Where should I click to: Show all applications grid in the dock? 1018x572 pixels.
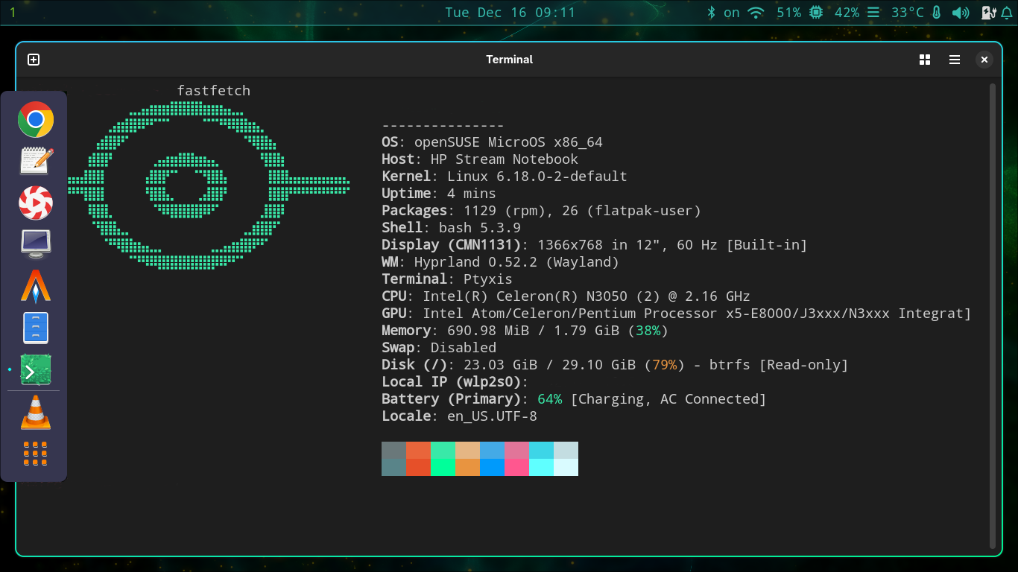(36, 454)
